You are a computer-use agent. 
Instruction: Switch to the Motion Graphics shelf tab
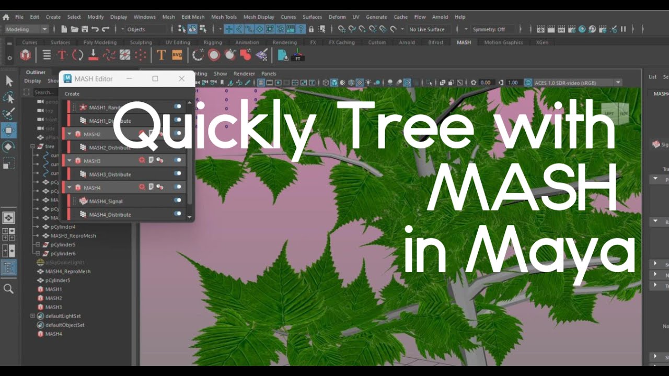(503, 42)
